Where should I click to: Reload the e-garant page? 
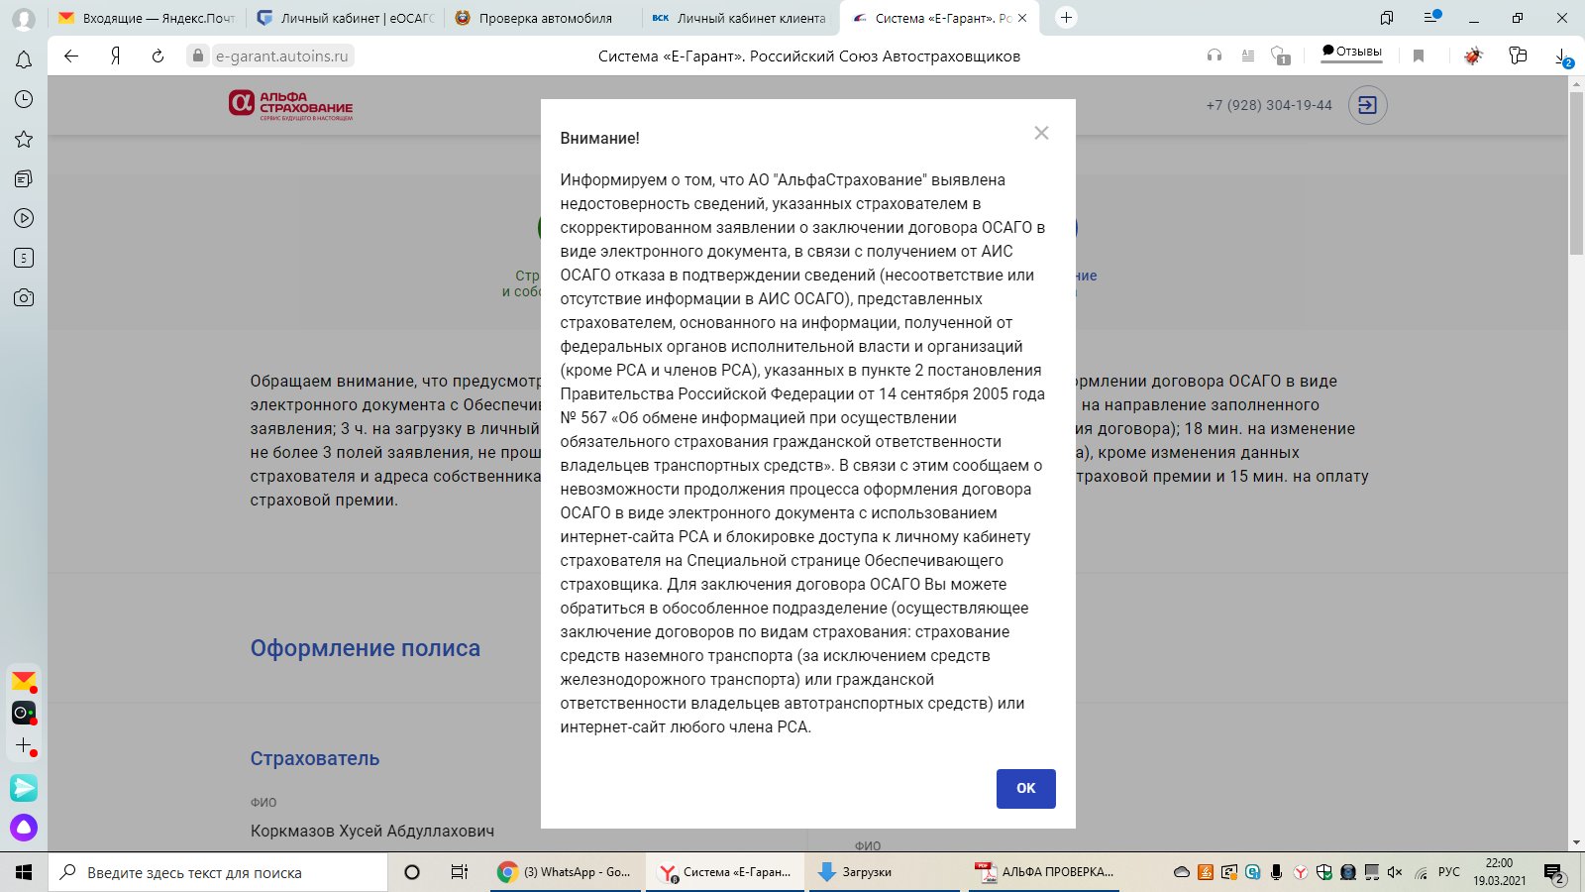coord(158,56)
